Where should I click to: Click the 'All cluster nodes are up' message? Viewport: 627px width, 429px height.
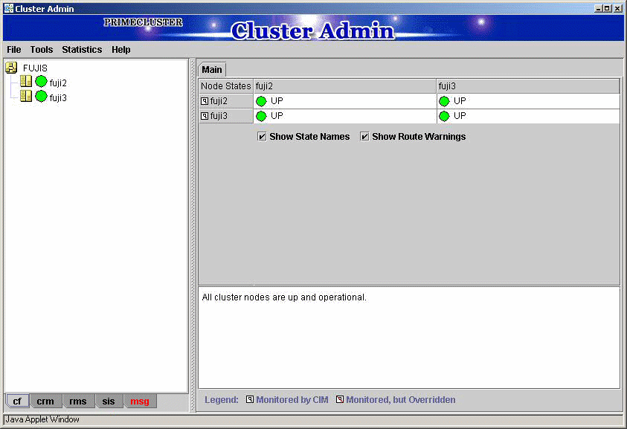[284, 297]
